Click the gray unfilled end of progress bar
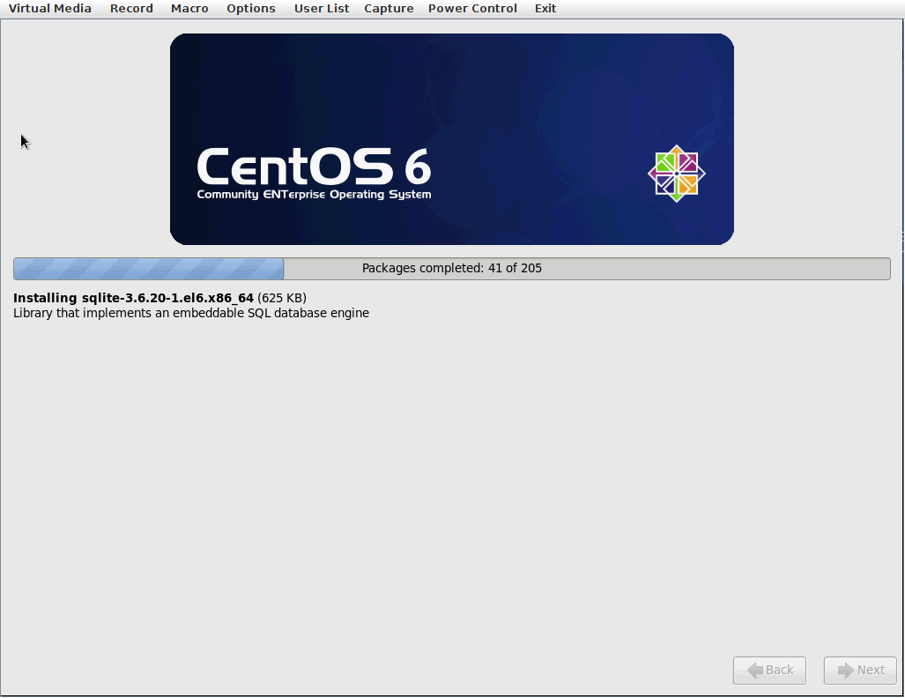The height and width of the screenshot is (698, 905). point(793,269)
